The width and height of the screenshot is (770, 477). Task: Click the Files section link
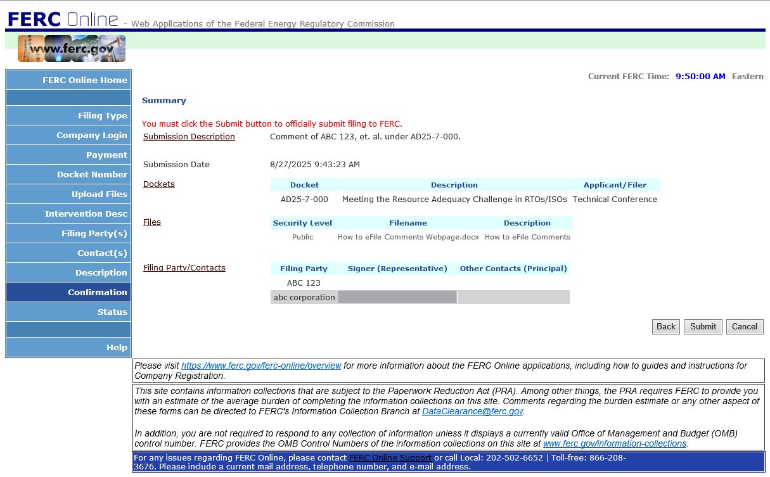(152, 222)
